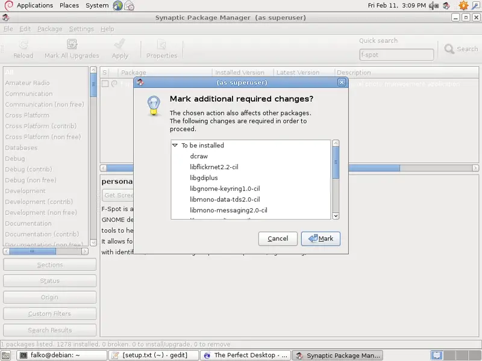482x361 pixels.
Task: Select the Documentation category
Action: click(28, 223)
